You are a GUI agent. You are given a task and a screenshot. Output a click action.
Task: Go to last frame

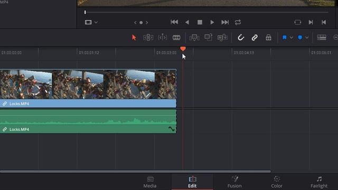coord(225,22)
